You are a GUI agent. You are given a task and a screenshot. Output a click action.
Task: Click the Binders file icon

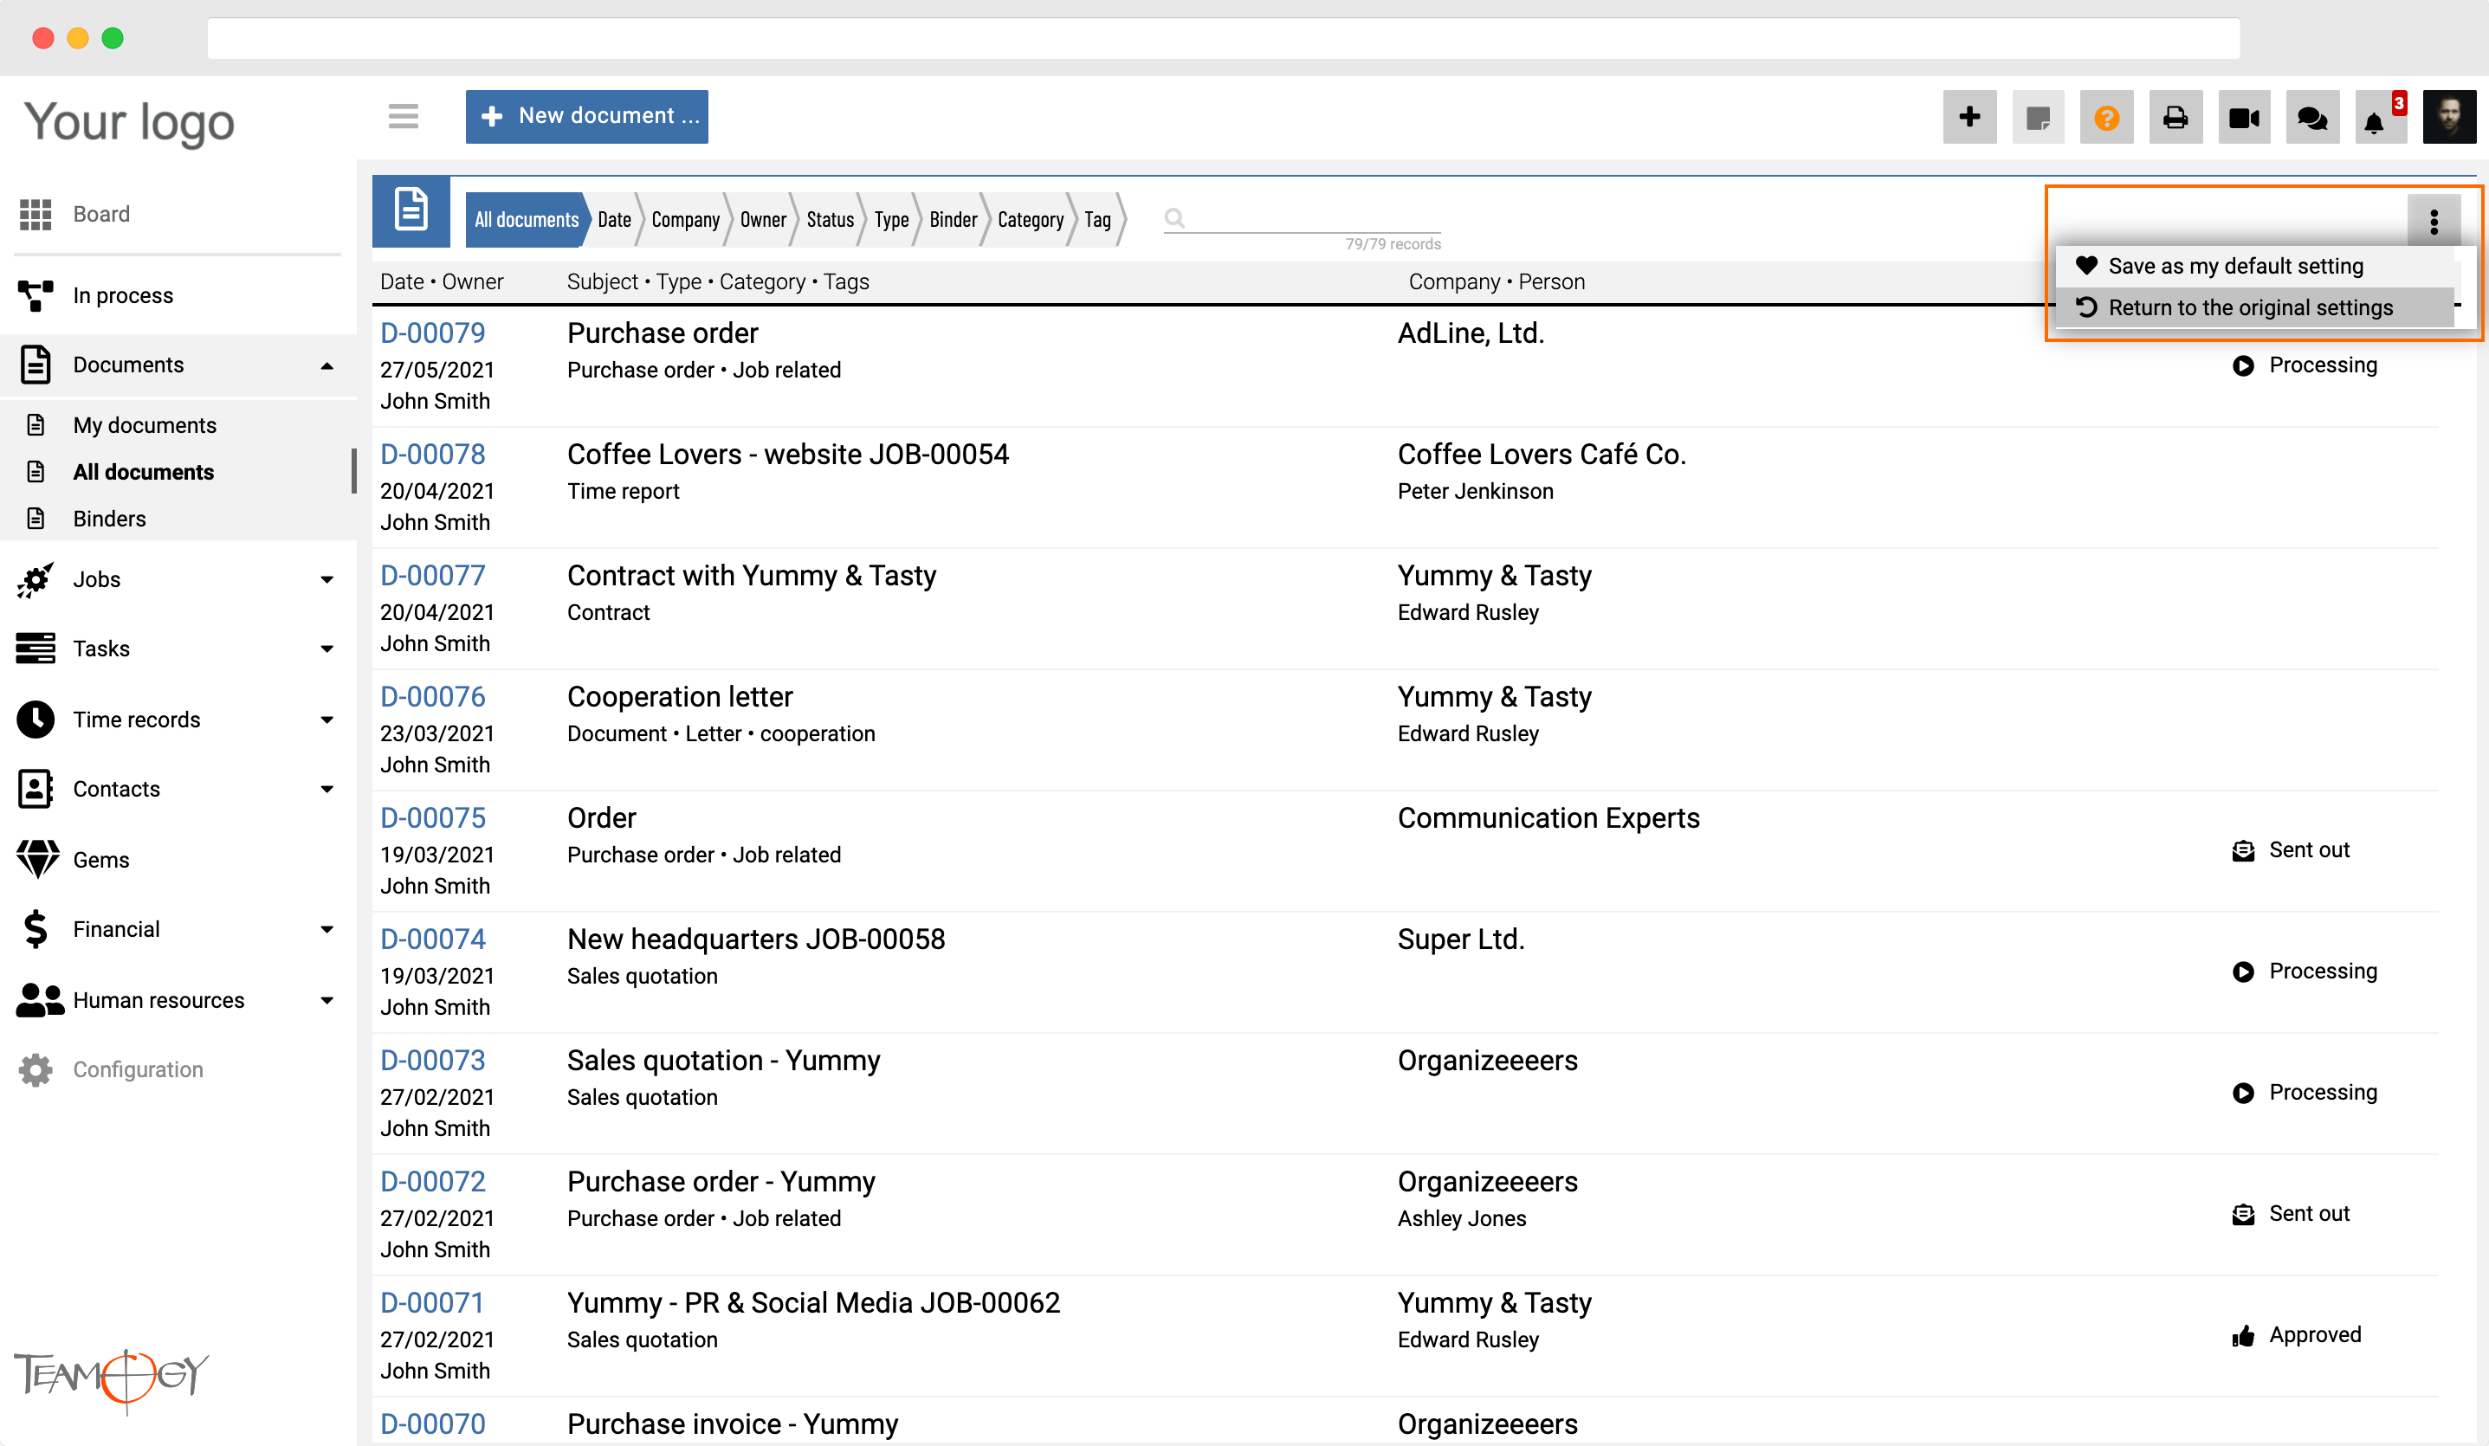pos(36,519)
